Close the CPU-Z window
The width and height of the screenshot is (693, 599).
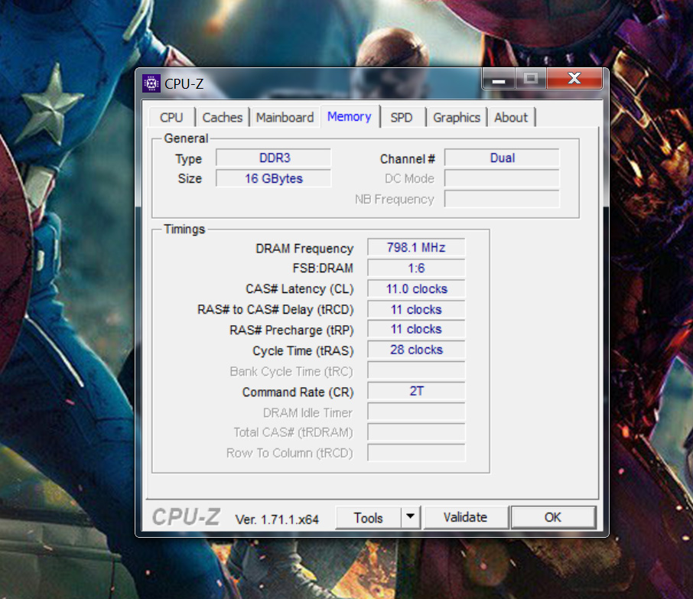coord(574,79)
